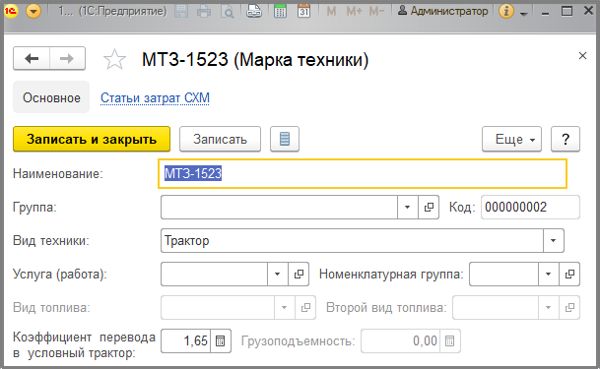The width and height of the screenshot is (600, 369).
Task: Click the coefficient field showing 1,65
Action: 185,340
